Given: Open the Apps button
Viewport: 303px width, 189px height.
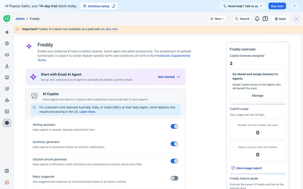Looking at the screenshot, I should [x=280, y=19].
